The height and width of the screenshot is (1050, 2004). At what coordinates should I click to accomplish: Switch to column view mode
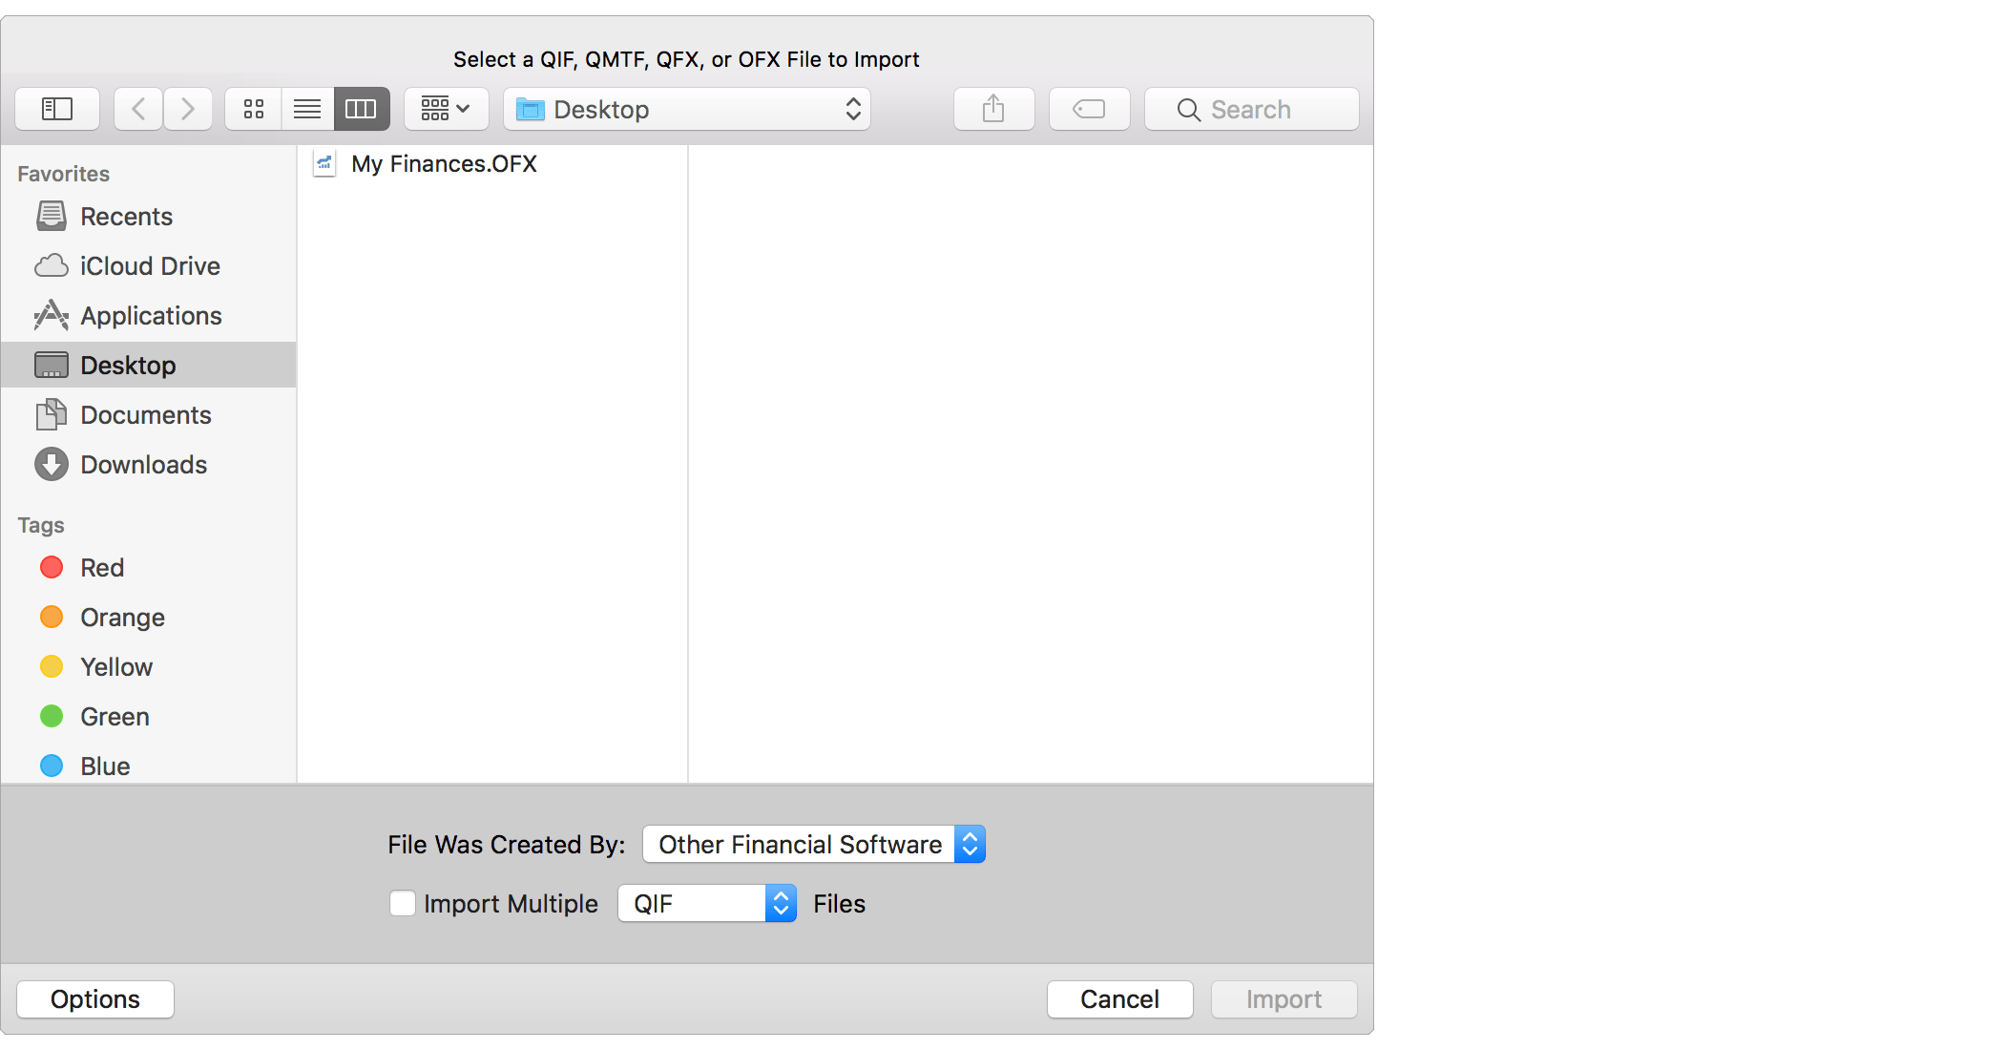(358, 109)
